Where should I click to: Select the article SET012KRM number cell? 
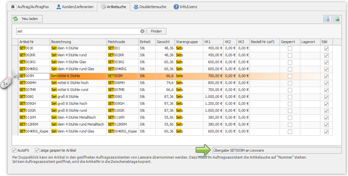point(34,125)
